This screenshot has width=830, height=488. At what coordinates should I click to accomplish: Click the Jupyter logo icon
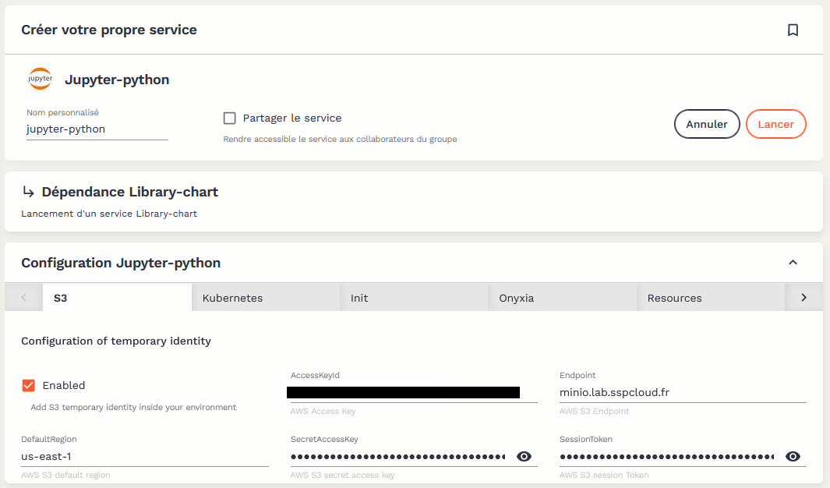point(40,80)
